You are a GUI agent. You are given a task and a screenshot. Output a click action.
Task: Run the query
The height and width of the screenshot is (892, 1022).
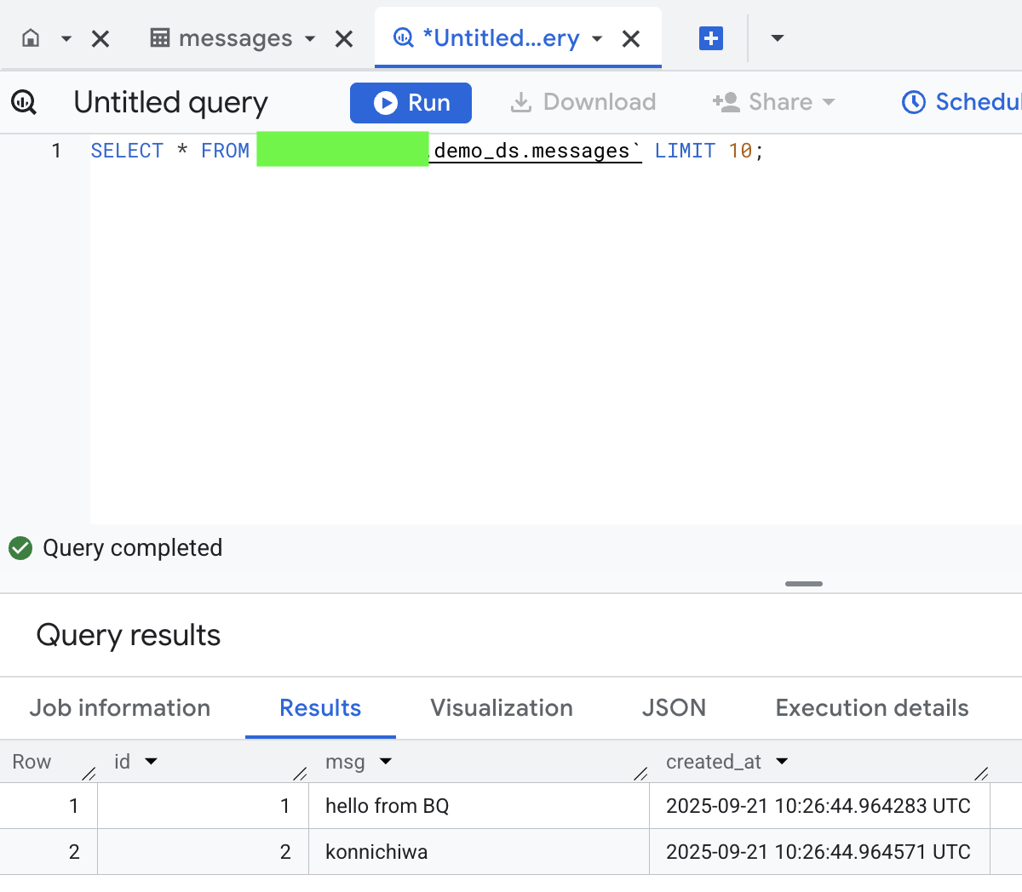(x=411, y=103)
